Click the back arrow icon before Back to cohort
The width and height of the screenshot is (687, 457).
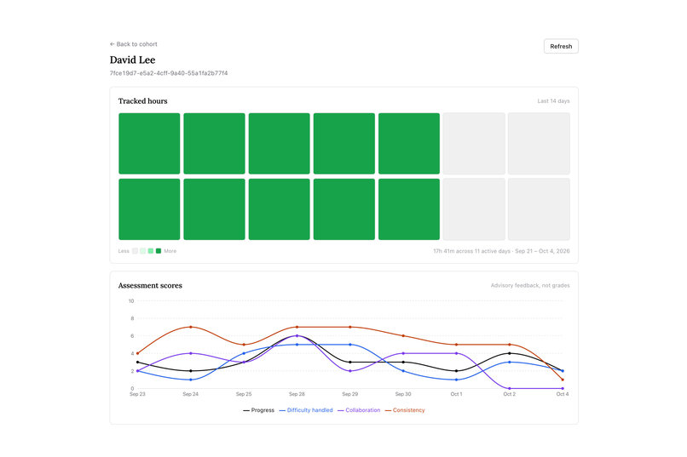pyautogui.click(x=113, y=44)
